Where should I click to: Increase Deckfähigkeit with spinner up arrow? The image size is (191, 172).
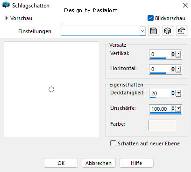173,92
